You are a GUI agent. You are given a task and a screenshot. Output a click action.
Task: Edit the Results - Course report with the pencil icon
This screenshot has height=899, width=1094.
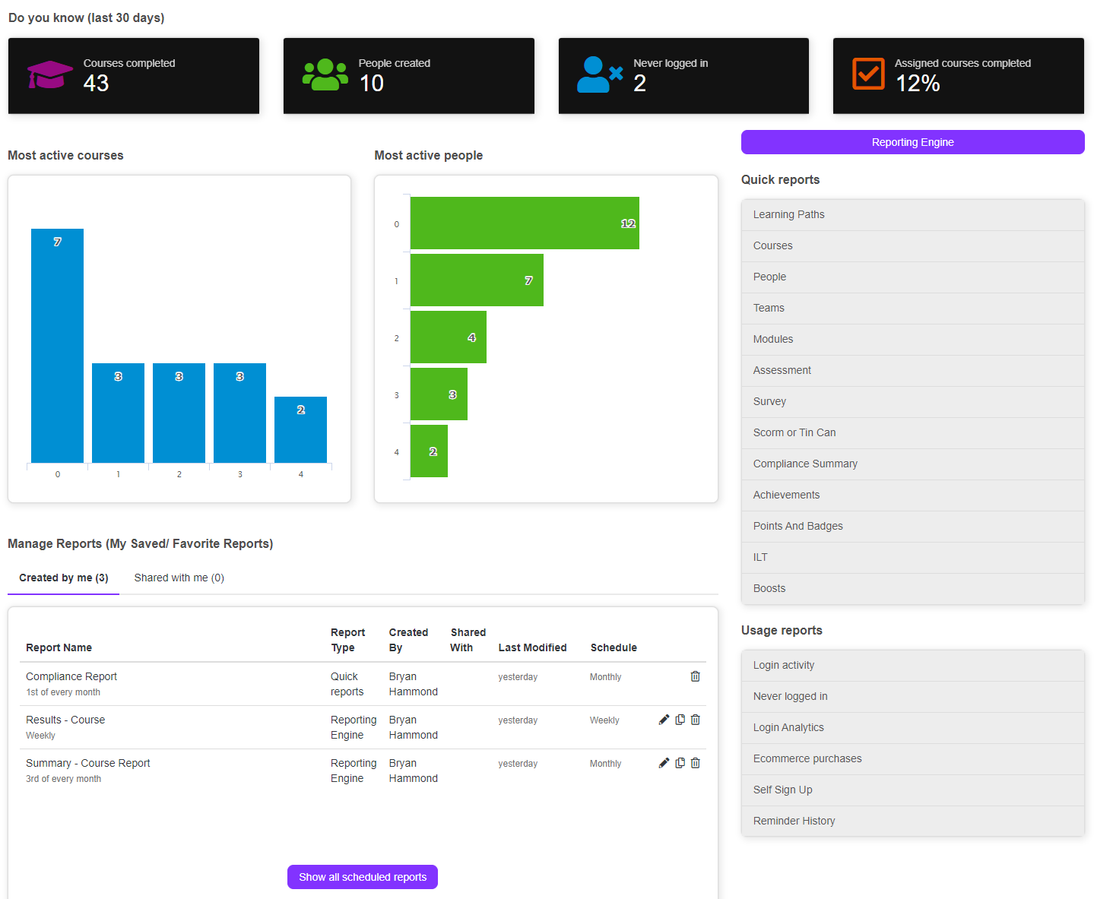tap(664, 719)
